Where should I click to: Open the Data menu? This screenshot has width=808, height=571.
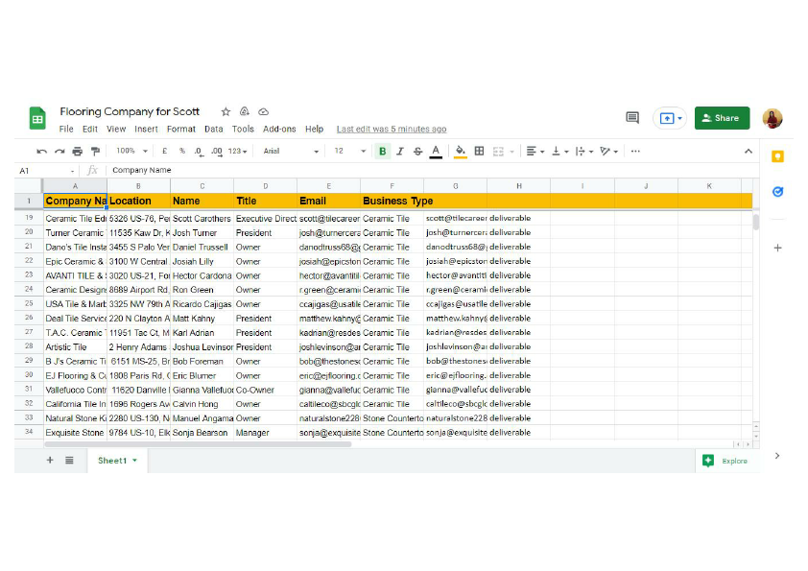[214, 129]
